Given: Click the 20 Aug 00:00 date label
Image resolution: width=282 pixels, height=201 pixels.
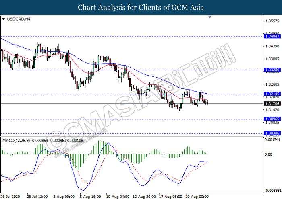Looking at the screenshot, I should click(x=197, y=197).
